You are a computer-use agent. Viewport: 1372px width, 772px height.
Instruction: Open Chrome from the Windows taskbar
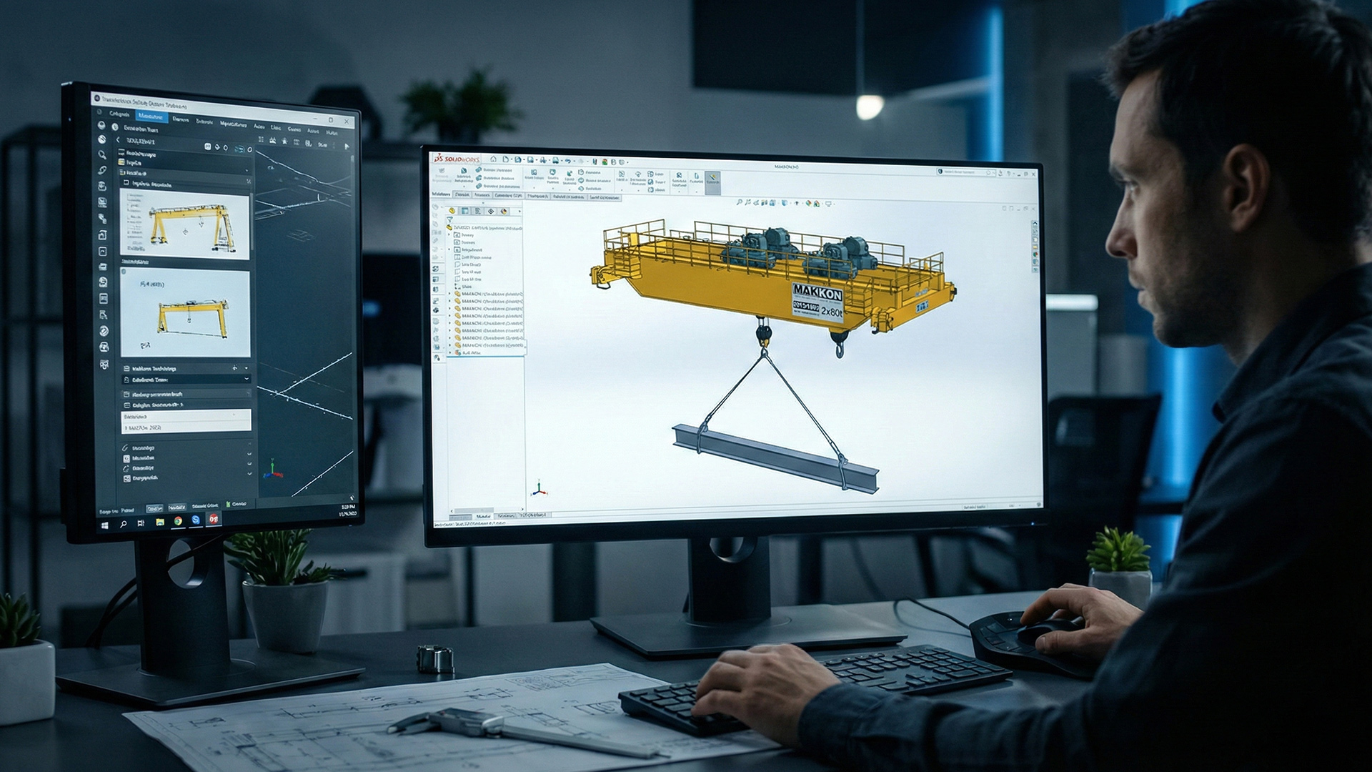(x=178, y=521)
